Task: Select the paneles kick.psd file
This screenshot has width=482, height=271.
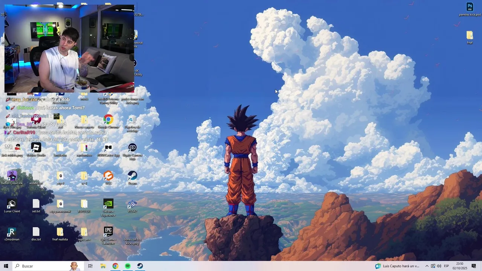Action: click(x=470, y=9)
